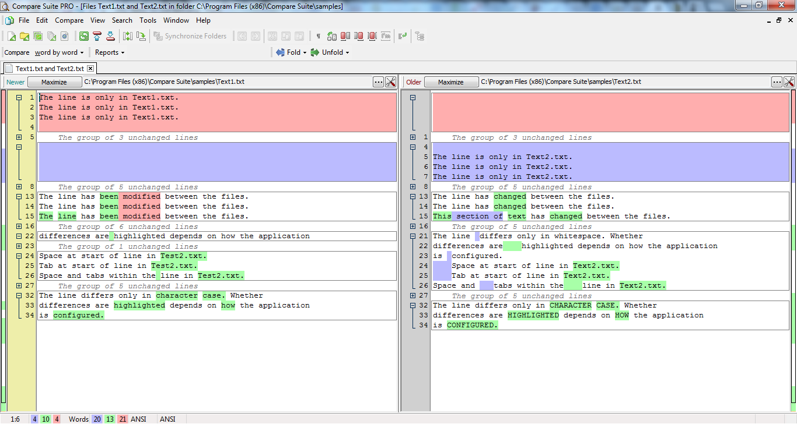This screenshot has width=797, height=424.
Task: Click the blue '4' added lines counter
Action: (34, 419)
